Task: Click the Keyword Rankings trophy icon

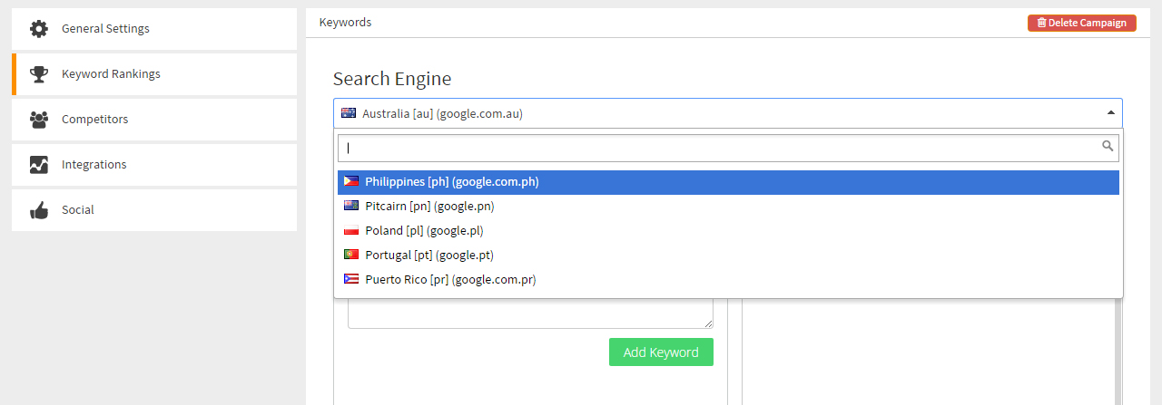Action: click(39, 74)
